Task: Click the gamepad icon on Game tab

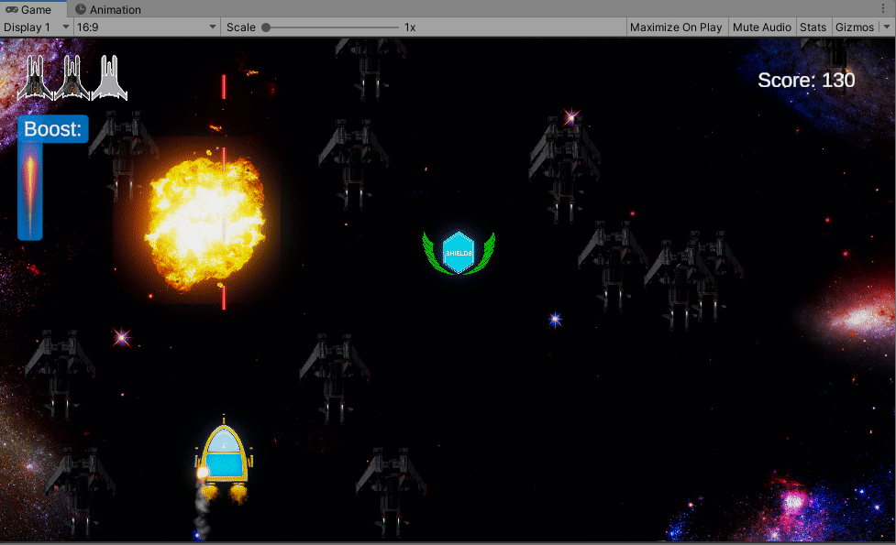Action: (x=11, y=9)
